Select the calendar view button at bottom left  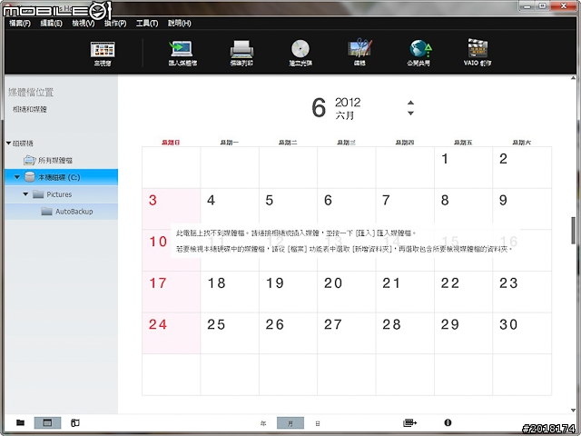[47, 423]
